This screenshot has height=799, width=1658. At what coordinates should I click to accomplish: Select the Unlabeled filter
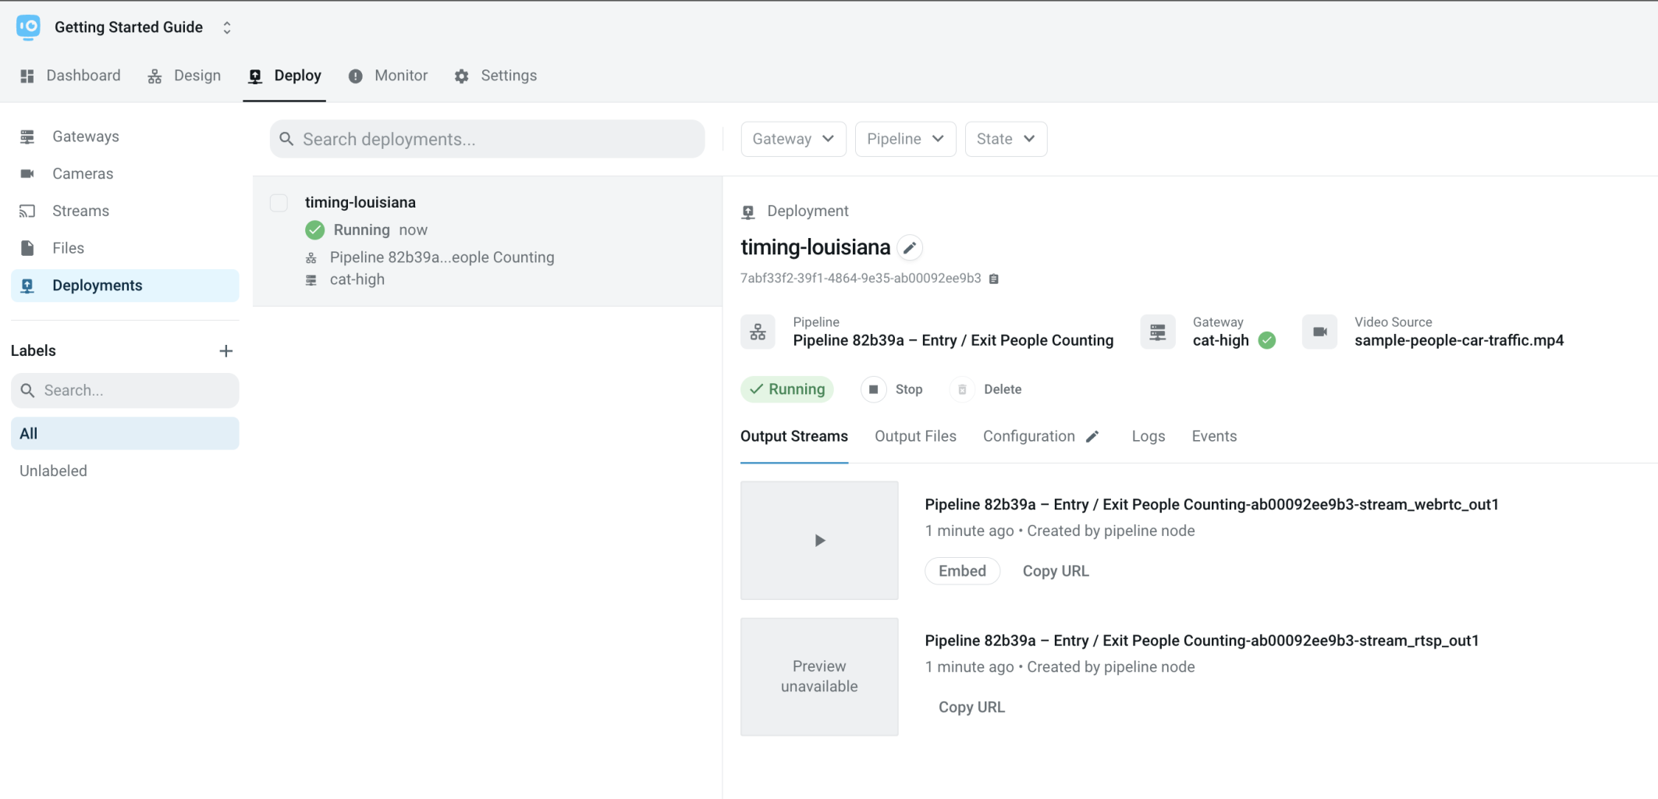click(x=53, y=471)
